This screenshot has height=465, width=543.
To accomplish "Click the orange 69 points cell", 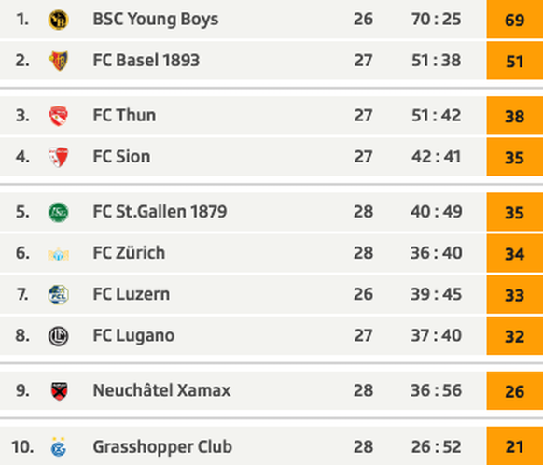I will pos(515,19).
